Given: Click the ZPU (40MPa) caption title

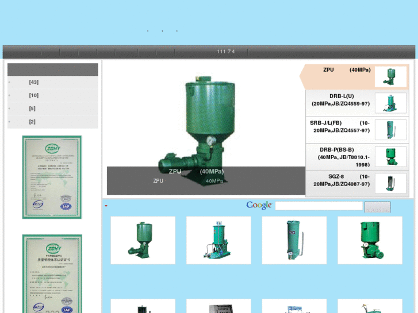Looking at the screenshot, I should point(196,172).
